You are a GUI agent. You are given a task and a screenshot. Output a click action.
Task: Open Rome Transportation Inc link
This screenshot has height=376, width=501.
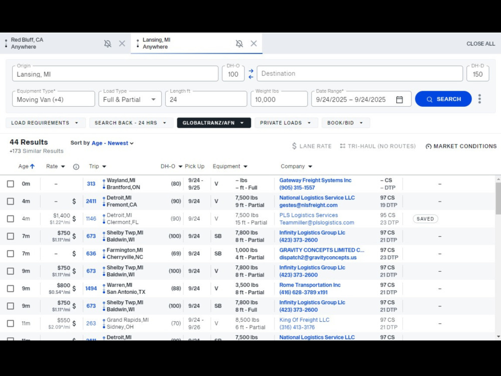pyautogui.click(x=310, y=285)
